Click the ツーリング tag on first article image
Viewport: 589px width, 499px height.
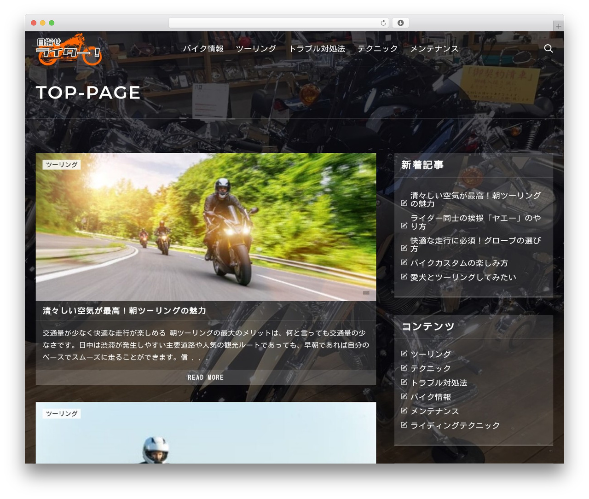tap(62, 164)
